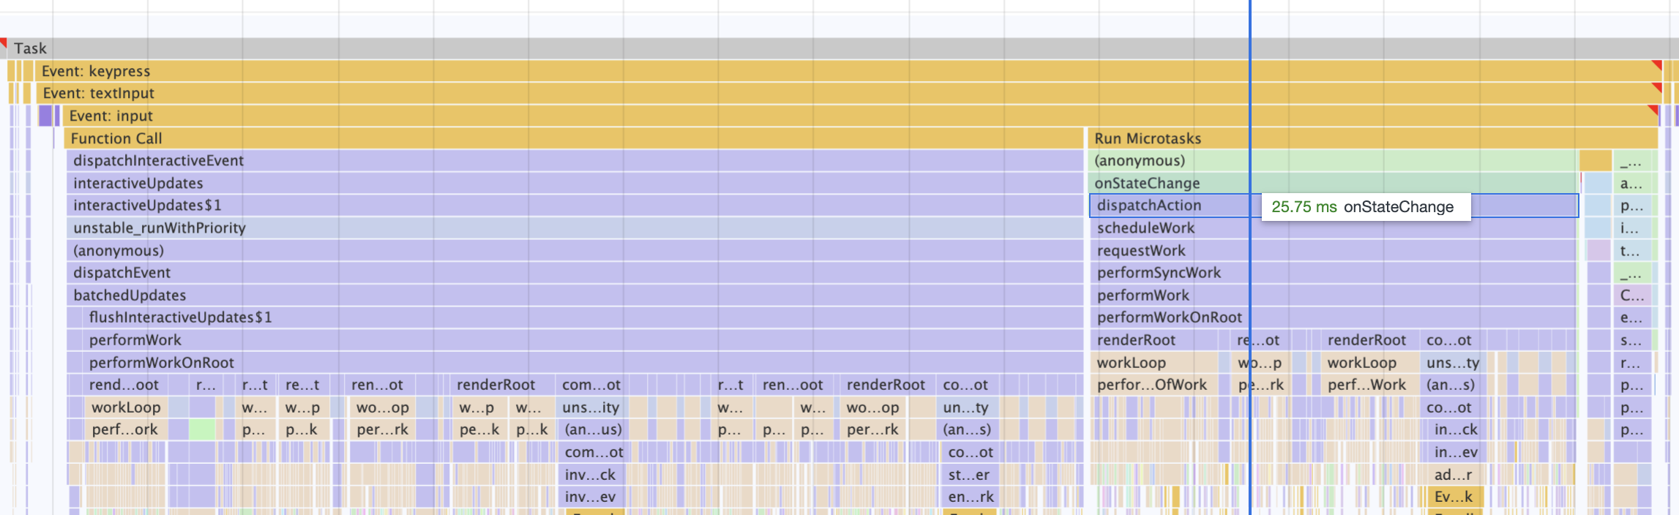The height and width of the screenshot is (515, 1679).
Task: Select the 'en...rk' frame
Action: tap(971, 497)
